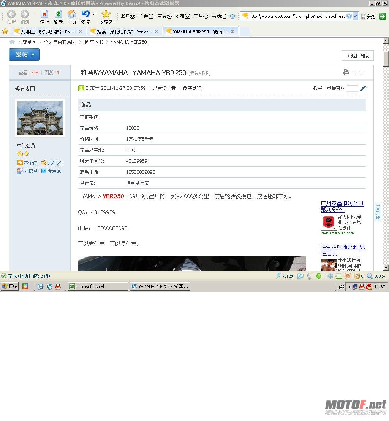Image resolution: width=389 pixels, height=421 pixels.
Task: Click the forum home icon in breadcrumb
Action: (x=12, y=42)
